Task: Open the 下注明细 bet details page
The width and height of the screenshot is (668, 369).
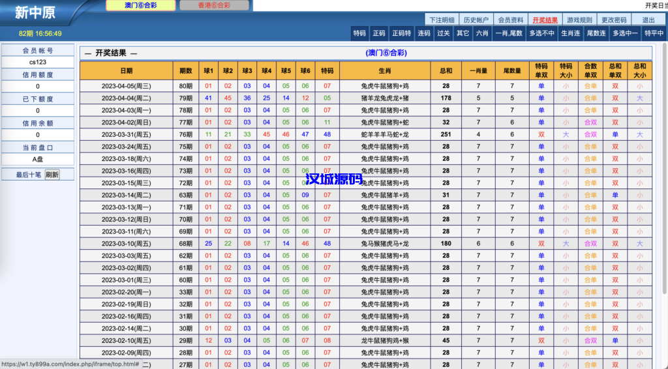Action: pos(442,20)
